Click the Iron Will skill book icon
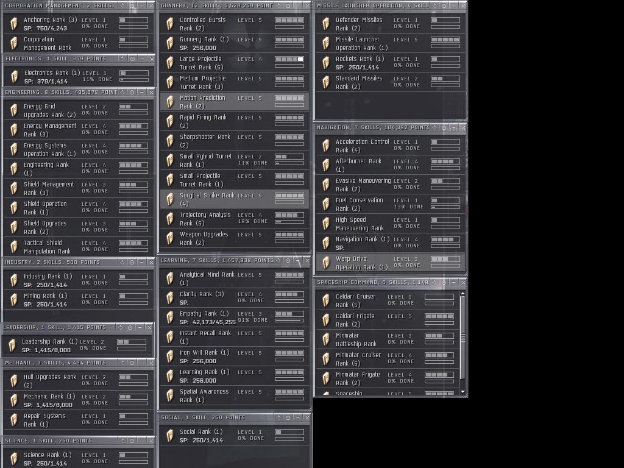The height and width of the screenshot is (468, 624). [170, 356]
